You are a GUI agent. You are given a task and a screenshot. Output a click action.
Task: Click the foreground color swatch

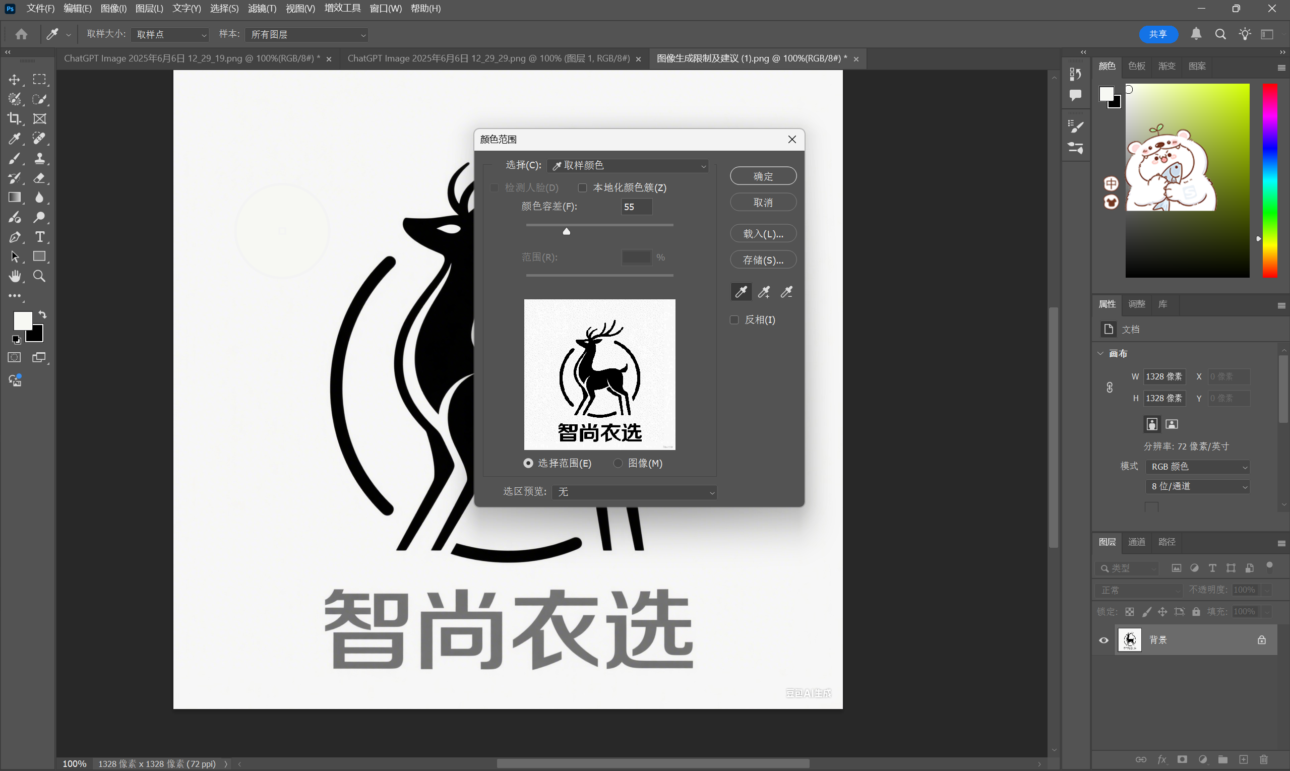click(22, 320)
